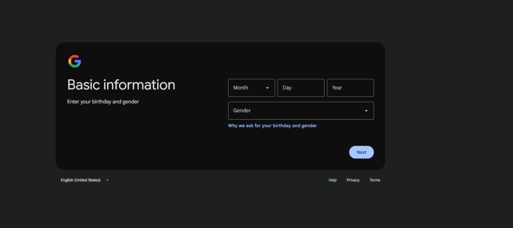Focus the Year input field
Viewport: 513px width, 228px height.
pos(350,88)
